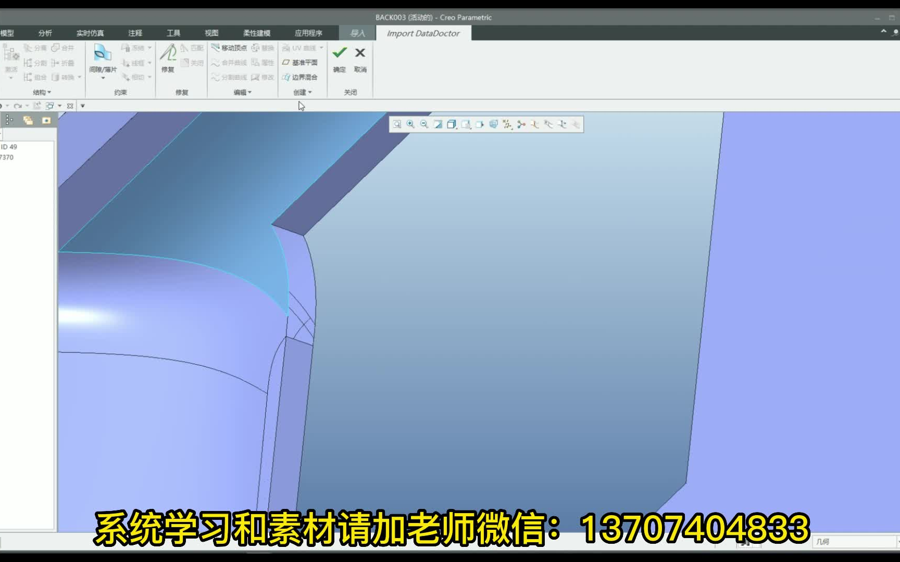900x562 pixels.
Task: Click the 替换 replace tool
Action: (262, 48)
